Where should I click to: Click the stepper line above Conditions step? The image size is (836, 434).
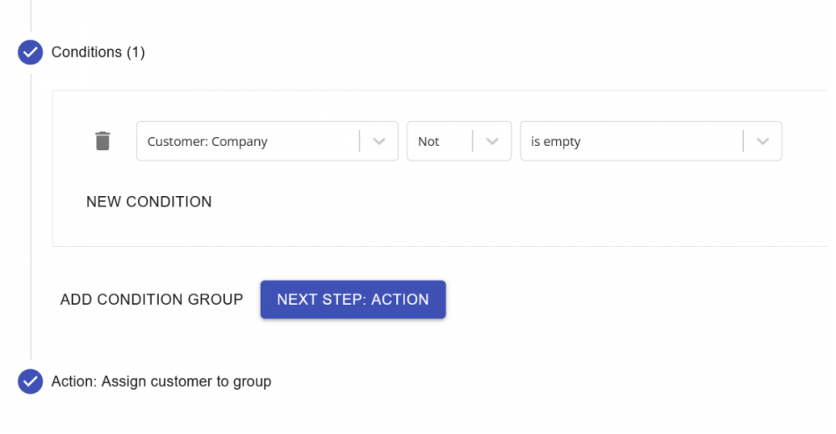(x=31, y=17)
